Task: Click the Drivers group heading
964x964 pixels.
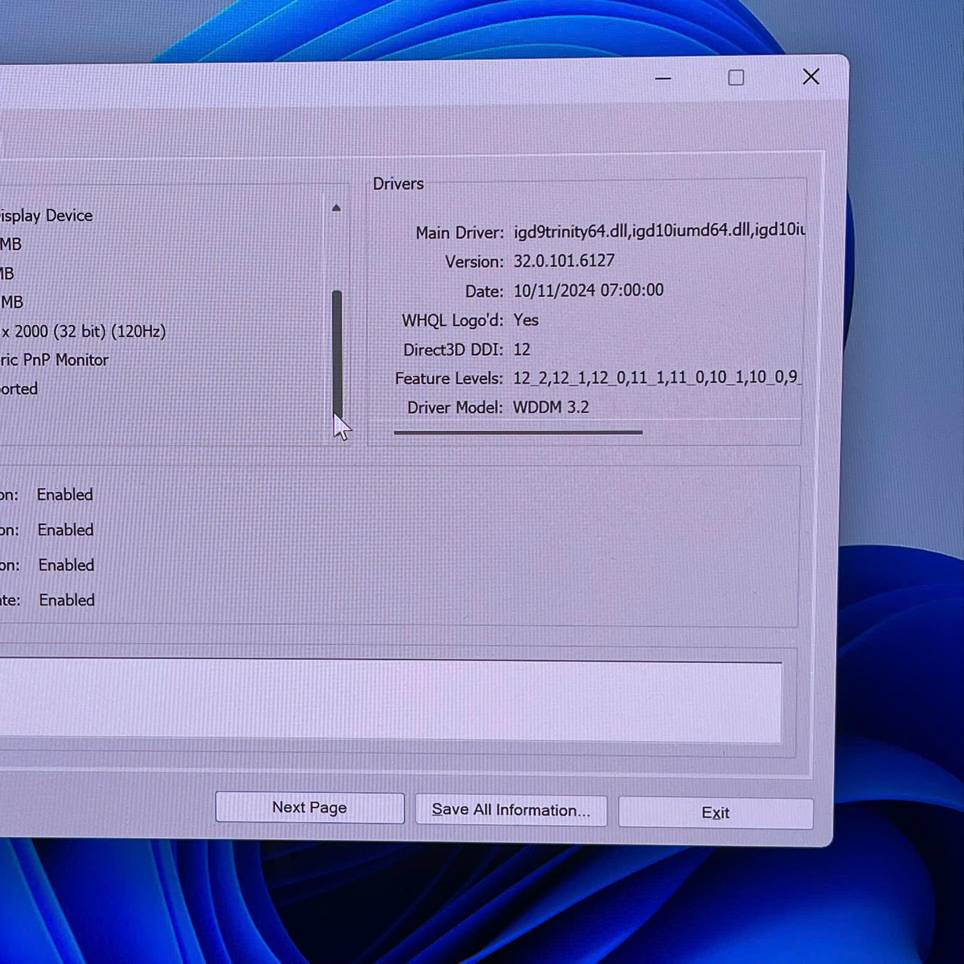Action: [398, 184]
